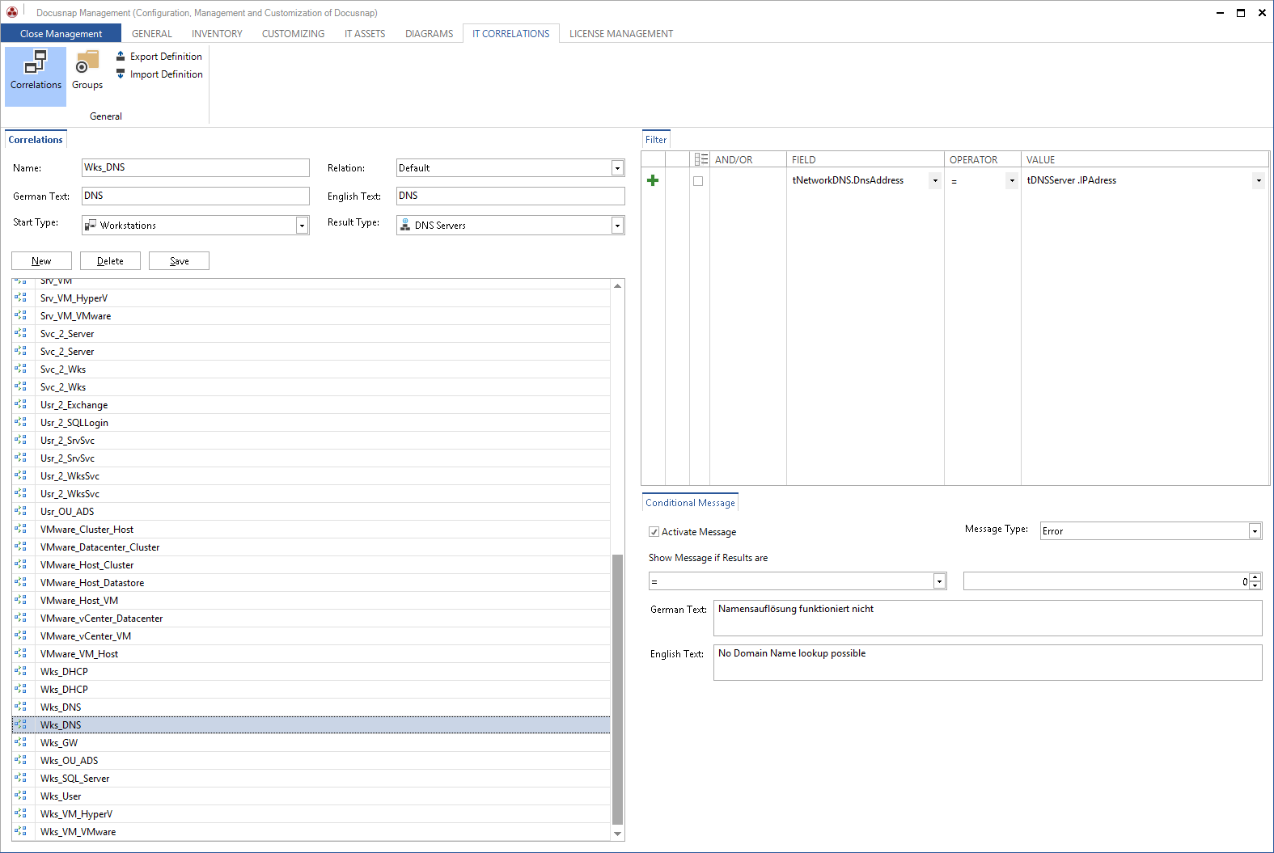
Task: Click the English Text DNS input field
Action: (x=510, y=196)
